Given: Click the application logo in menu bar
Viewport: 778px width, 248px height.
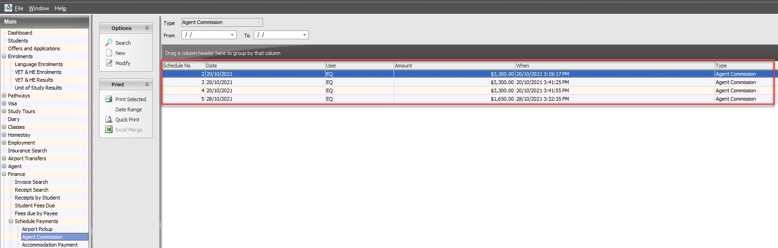Looking at the screenshot, I should coord(8,8).
